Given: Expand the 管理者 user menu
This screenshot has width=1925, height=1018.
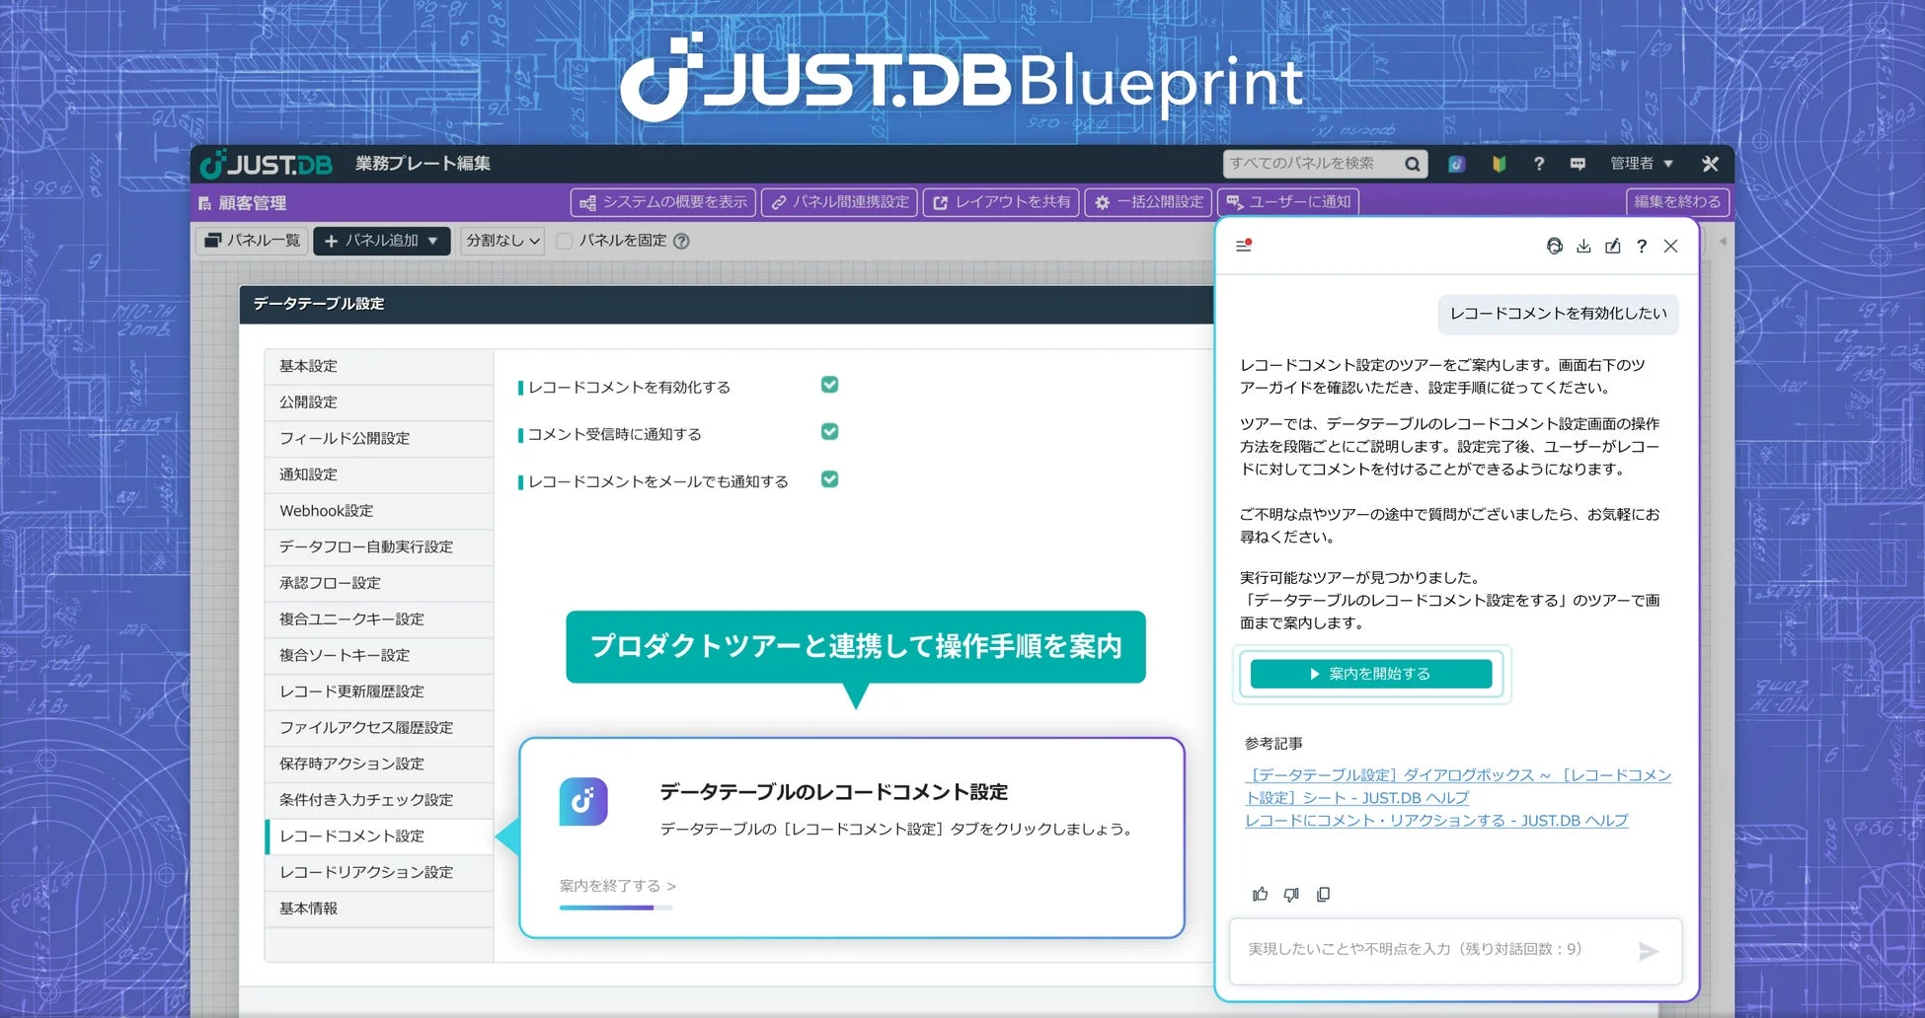Looking at the screenshot, I should 1641,164.
